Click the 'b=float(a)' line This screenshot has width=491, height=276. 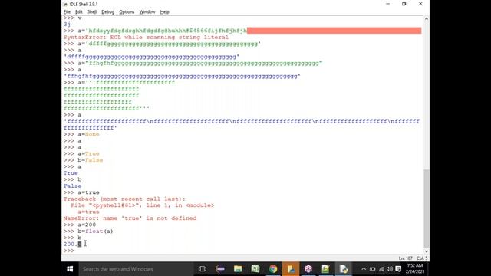pyautogui.click(x=95, y=232)
